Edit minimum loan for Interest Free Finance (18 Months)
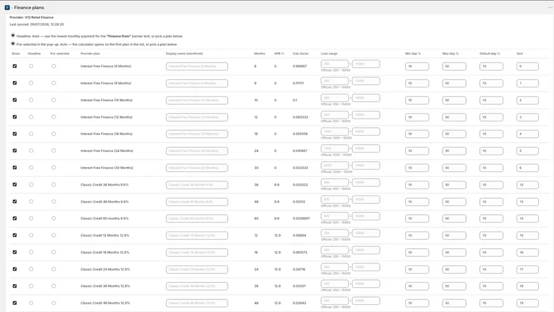 pyautogui.click(x=334, y=132)
